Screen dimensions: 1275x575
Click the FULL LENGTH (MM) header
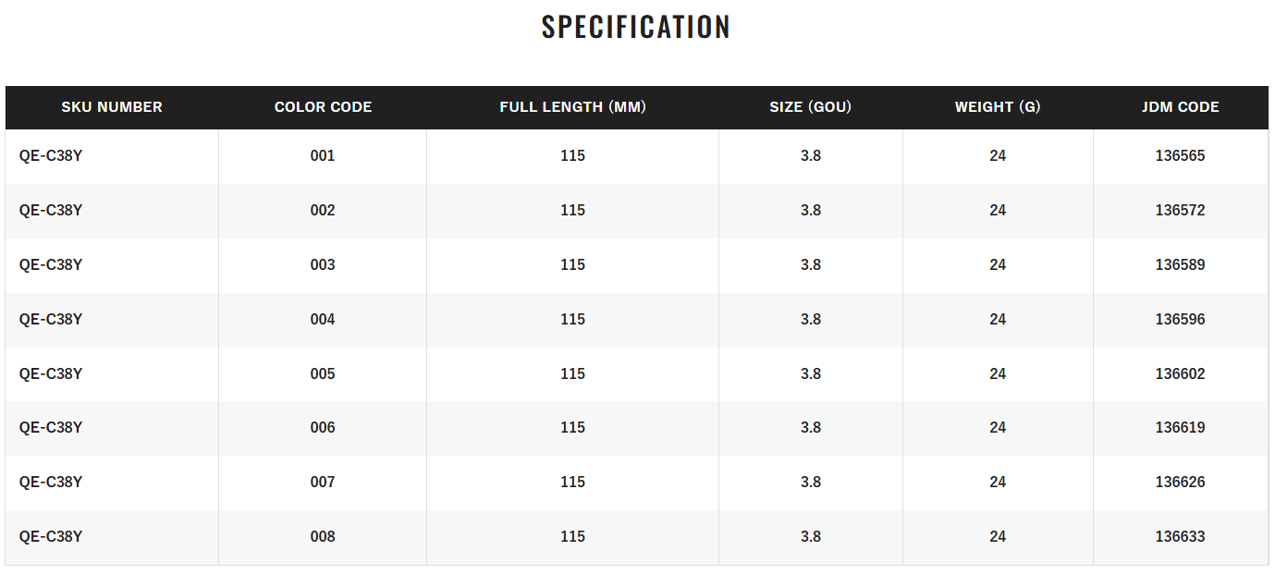click(572, 107)
